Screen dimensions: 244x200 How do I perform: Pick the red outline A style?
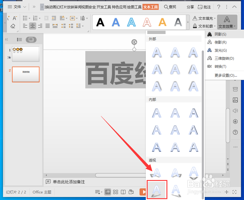[147, 22]
